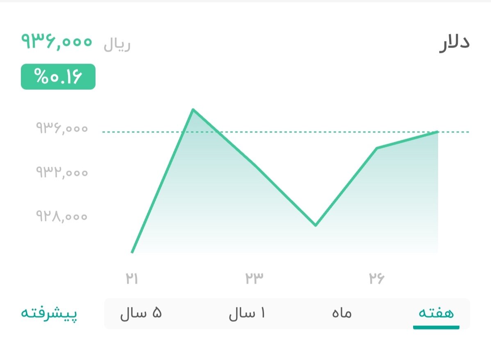Select the ۹۳۲,۰۰۰ axis value

(x=61, y=173)
